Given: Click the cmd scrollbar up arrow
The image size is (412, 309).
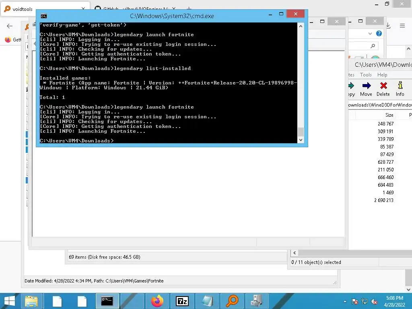Looking at the screenshot, I should point(301,26).
